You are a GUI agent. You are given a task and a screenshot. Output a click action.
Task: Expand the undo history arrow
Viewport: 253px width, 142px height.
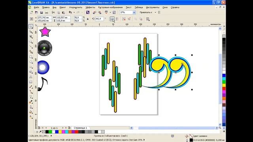(x=74, y=12)
